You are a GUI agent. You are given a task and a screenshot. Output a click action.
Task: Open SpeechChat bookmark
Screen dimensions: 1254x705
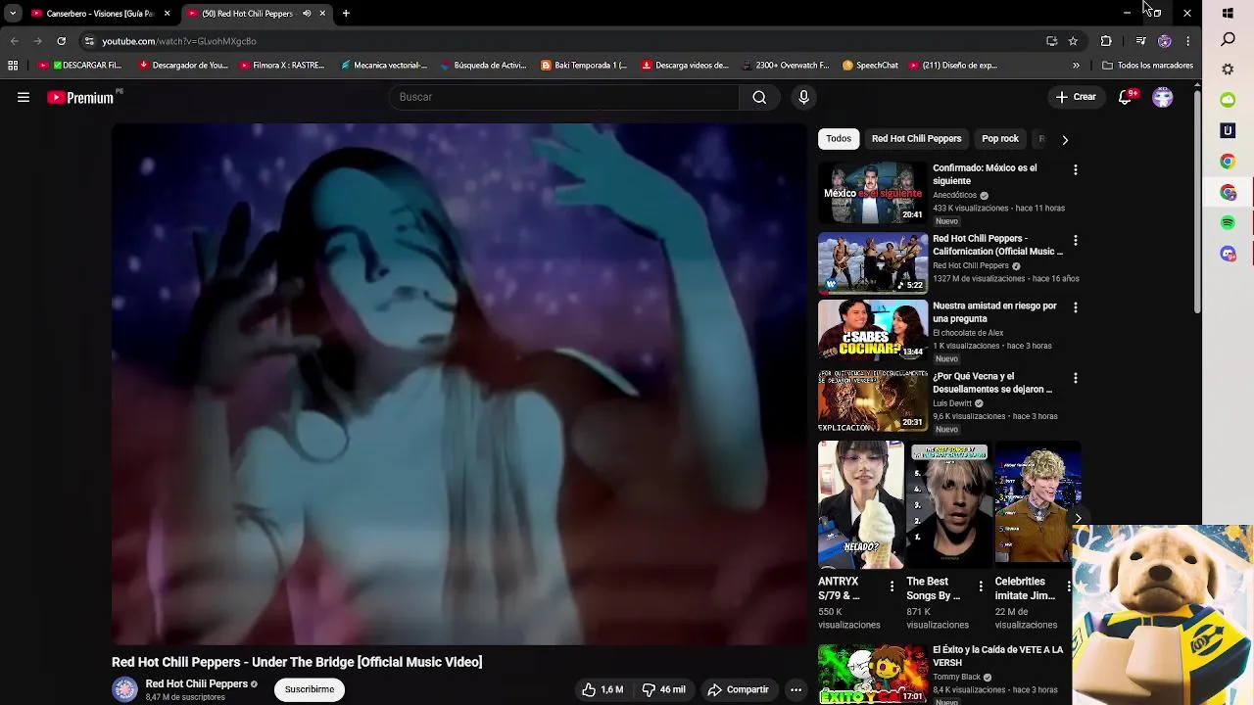pos(871,66)
